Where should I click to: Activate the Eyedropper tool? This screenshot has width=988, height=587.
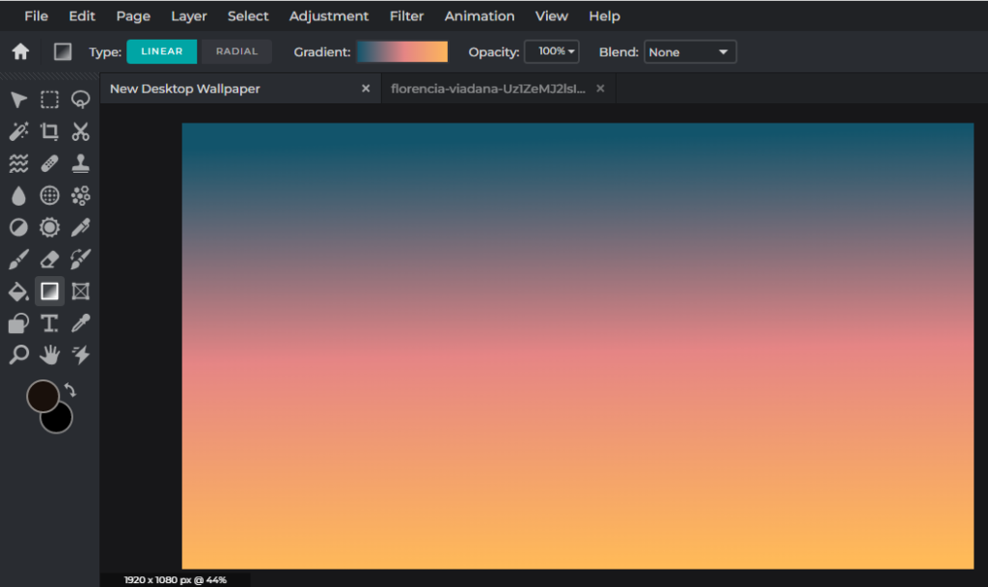pos(81,322)
